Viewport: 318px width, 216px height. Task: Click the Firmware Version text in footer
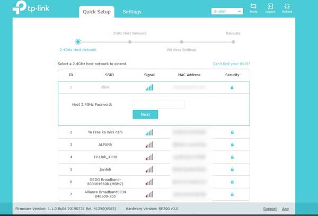[x=66, y=209]
